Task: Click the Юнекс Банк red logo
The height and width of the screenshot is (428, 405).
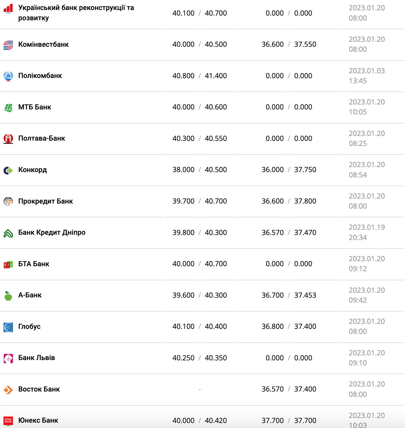Action: pyautogui.click(x=8, y=420)
